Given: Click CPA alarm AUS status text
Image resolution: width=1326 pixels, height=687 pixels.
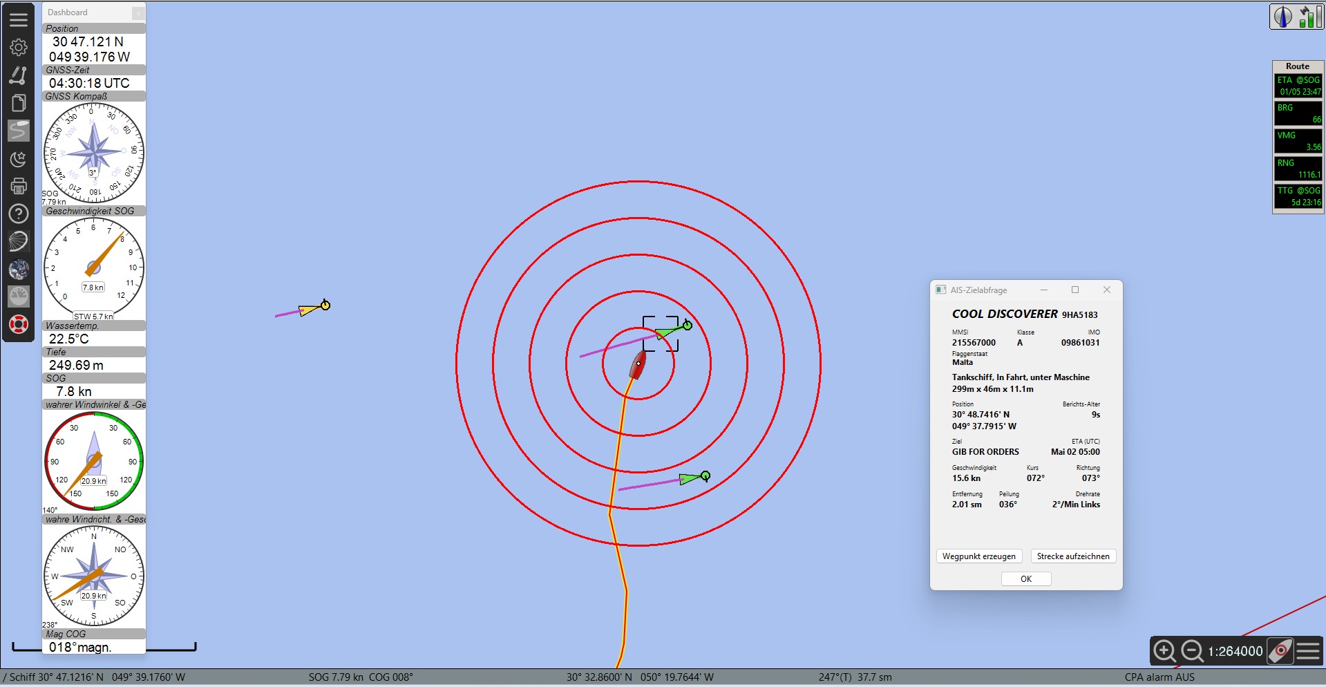Looking at the screenshot, I should coord(1159,677).
